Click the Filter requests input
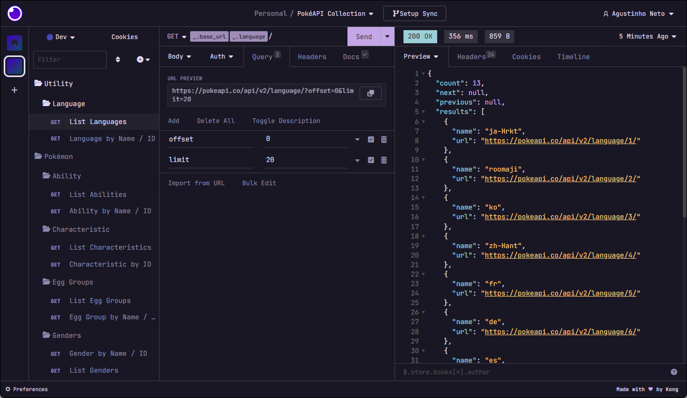Viewport: 687px width, 398px height. [70, 60]
